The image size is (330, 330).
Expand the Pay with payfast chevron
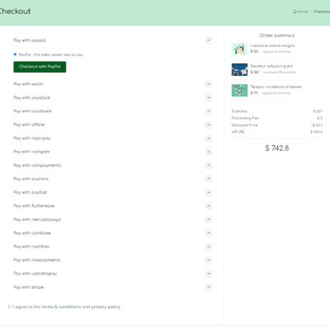tap(209, 192)
